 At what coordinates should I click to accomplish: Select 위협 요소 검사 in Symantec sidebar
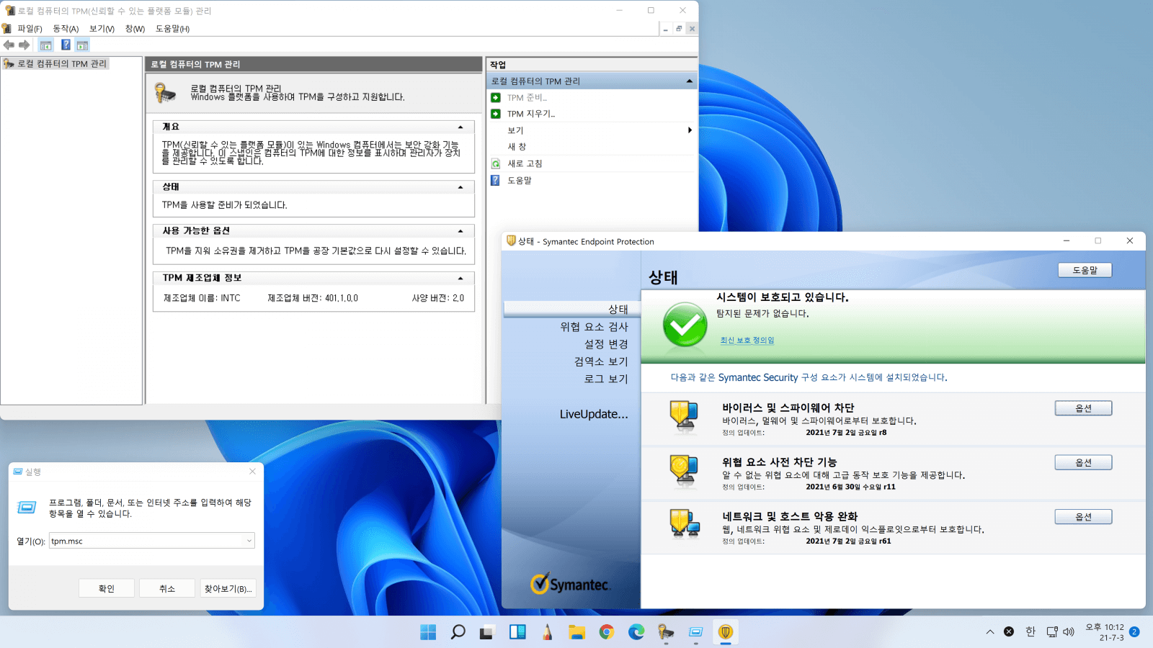tap(594, 327)
